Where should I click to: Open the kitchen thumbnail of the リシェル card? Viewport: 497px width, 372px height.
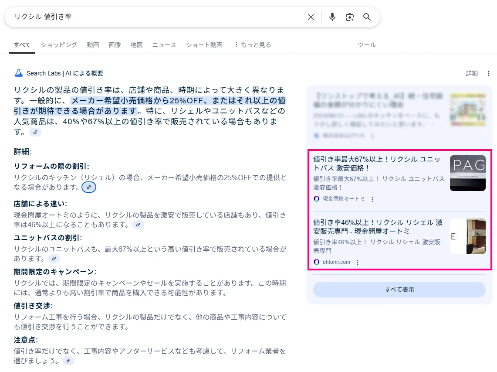[x=467, y=236]
